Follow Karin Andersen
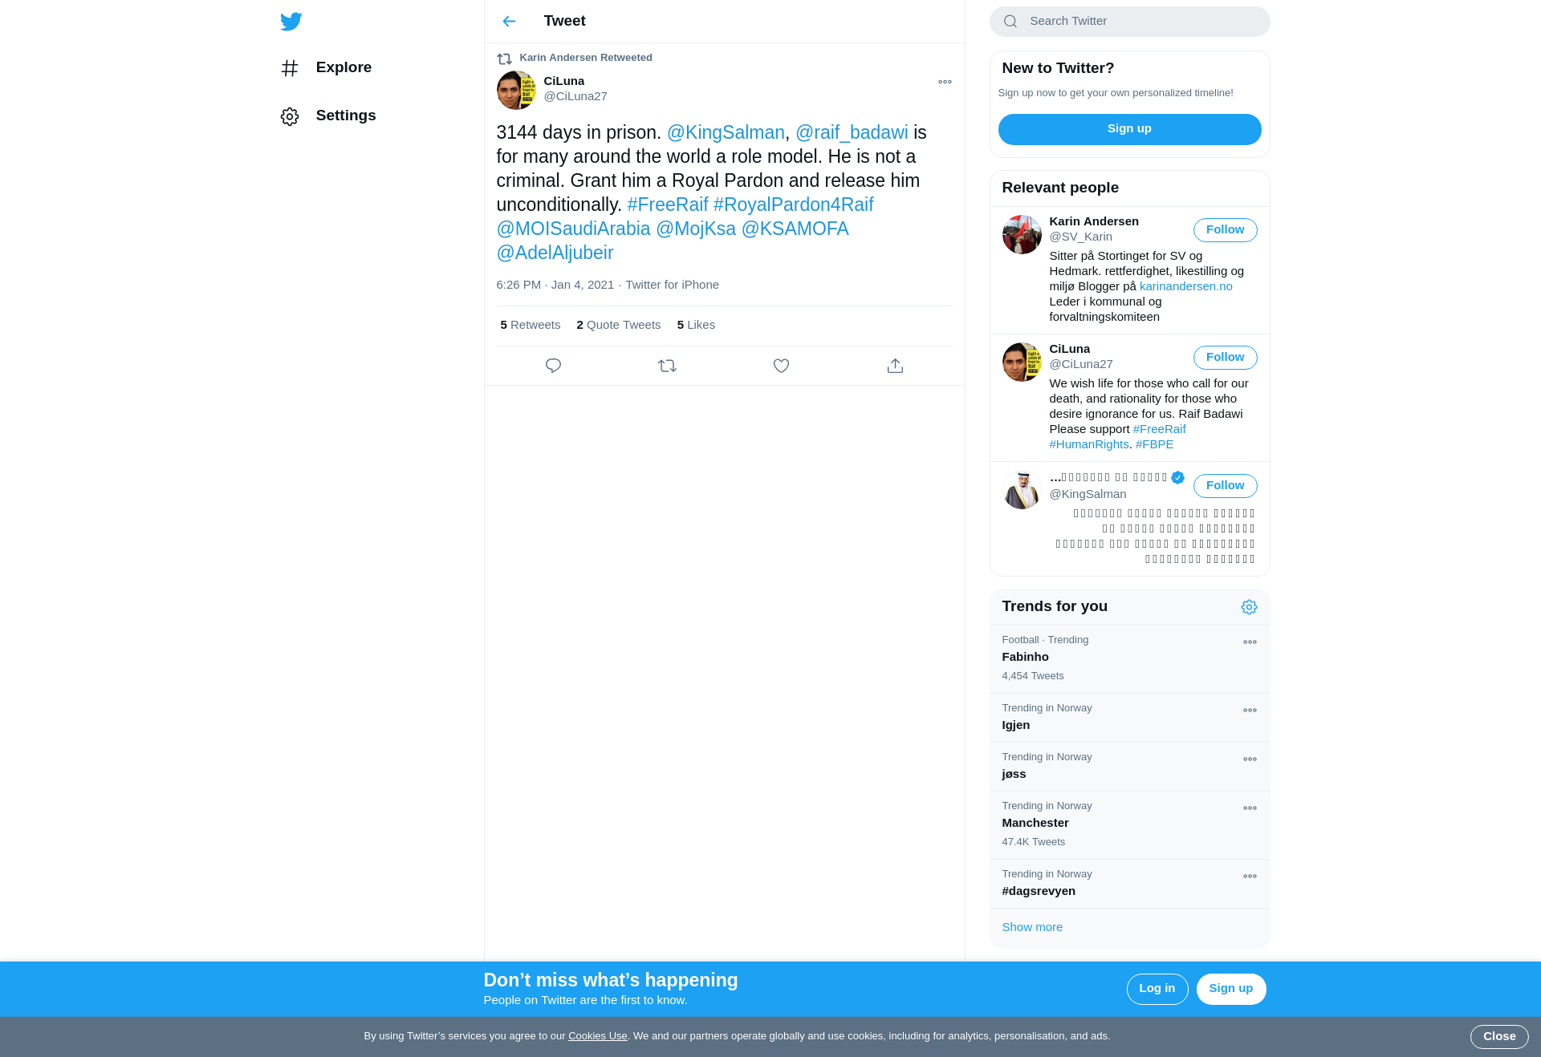 click(1225, 230)
